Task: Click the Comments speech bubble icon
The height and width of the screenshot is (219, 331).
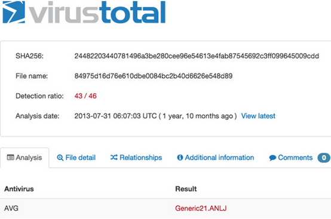Action: 272,158
